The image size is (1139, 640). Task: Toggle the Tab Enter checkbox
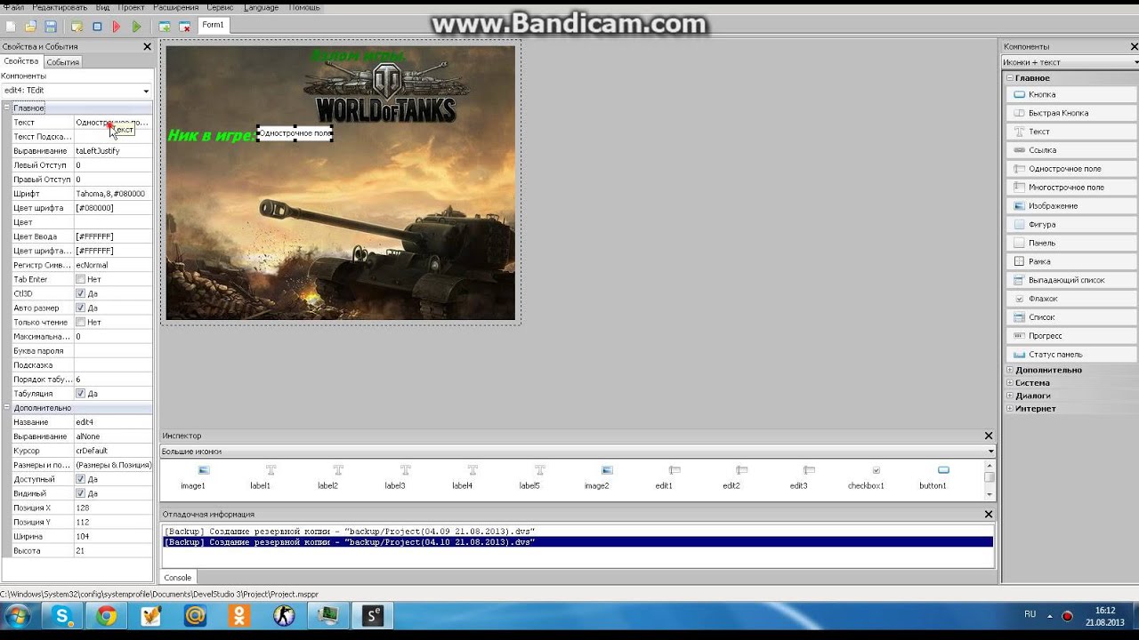point(80,279)
